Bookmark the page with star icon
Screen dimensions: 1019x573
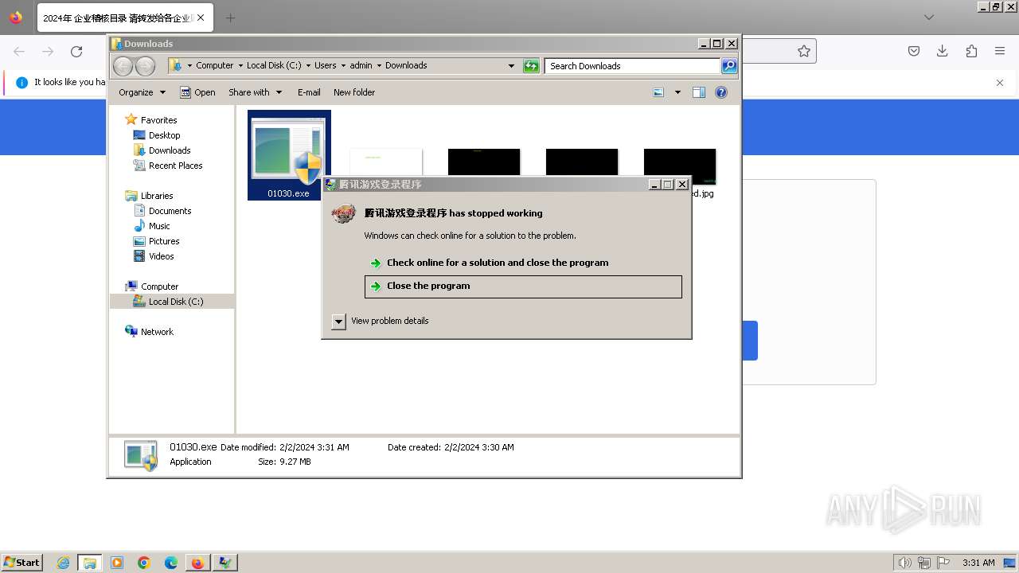804,51
